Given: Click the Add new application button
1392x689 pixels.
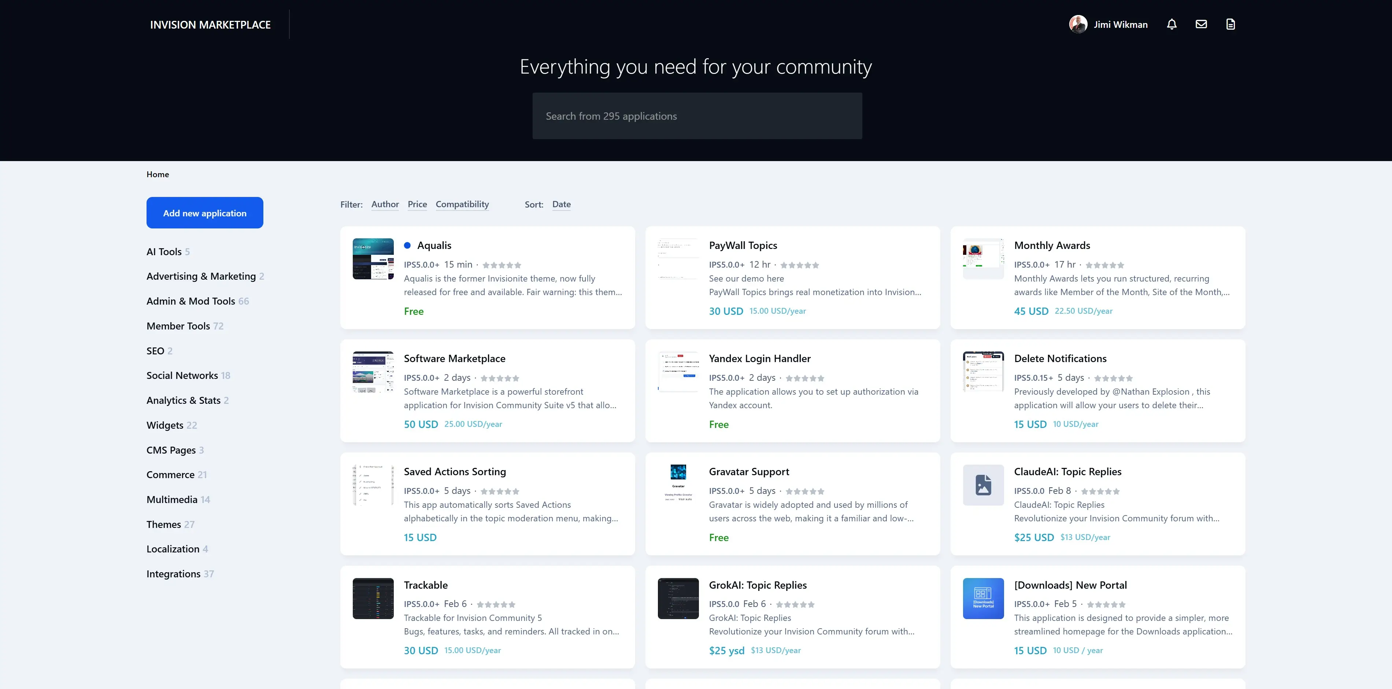Looking at the screenshot, I should [x=205, y=213].
